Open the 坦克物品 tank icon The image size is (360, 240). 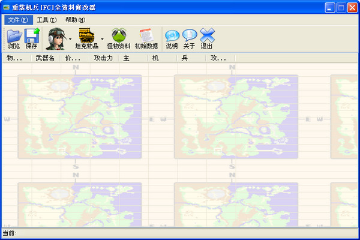(87, 38)
